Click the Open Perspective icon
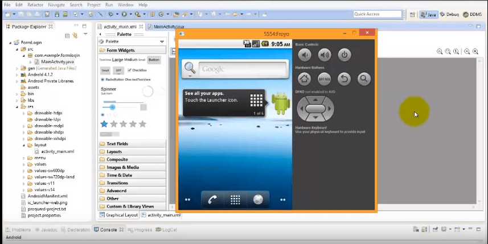The height and width of the screenshot is (244, 488). coord(412,15)
